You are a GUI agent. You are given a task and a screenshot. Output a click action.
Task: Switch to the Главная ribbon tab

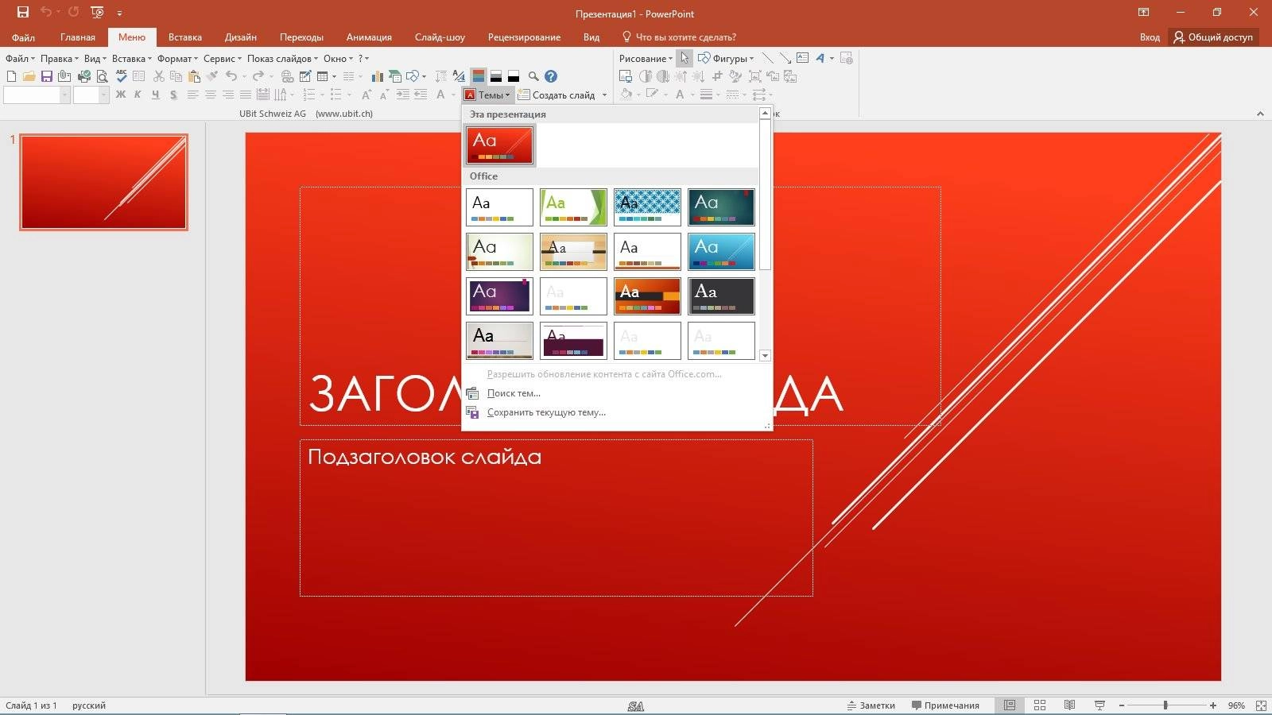click(77, 37)
